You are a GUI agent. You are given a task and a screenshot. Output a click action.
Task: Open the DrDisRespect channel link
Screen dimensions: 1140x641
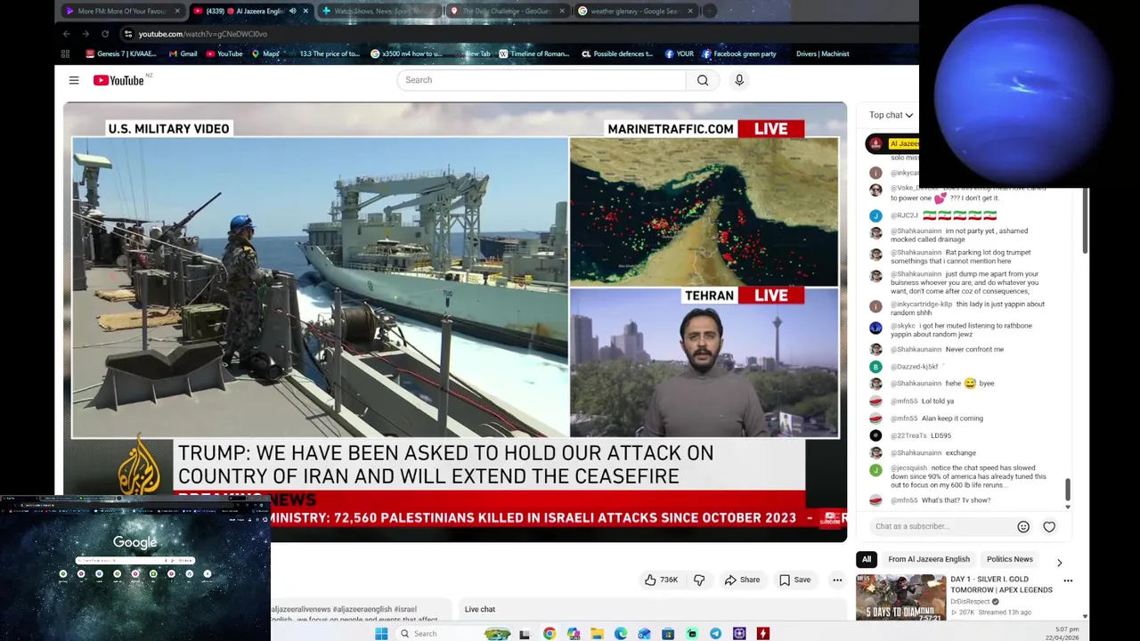coord(972,601)
